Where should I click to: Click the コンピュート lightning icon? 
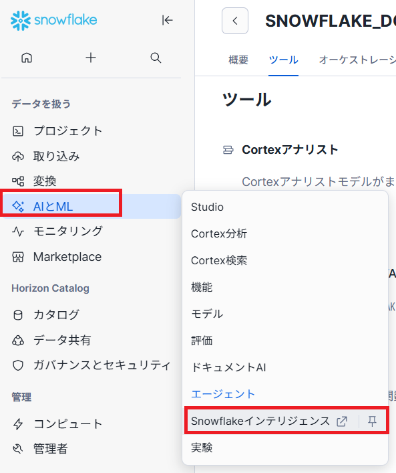(x=18, y=424)
